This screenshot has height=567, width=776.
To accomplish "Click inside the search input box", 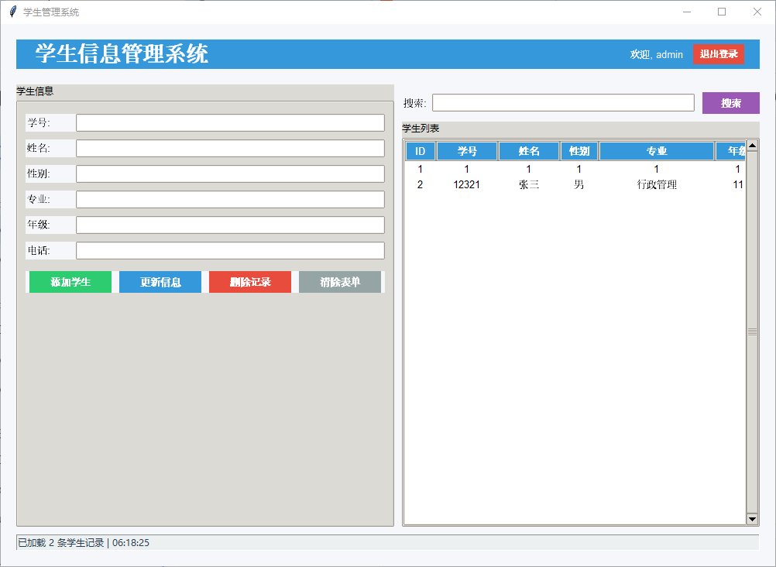I will (563, 101).
